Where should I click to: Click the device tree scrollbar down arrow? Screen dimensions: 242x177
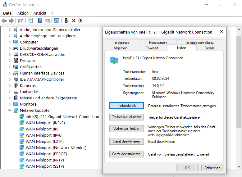click(x=239, y=167)
